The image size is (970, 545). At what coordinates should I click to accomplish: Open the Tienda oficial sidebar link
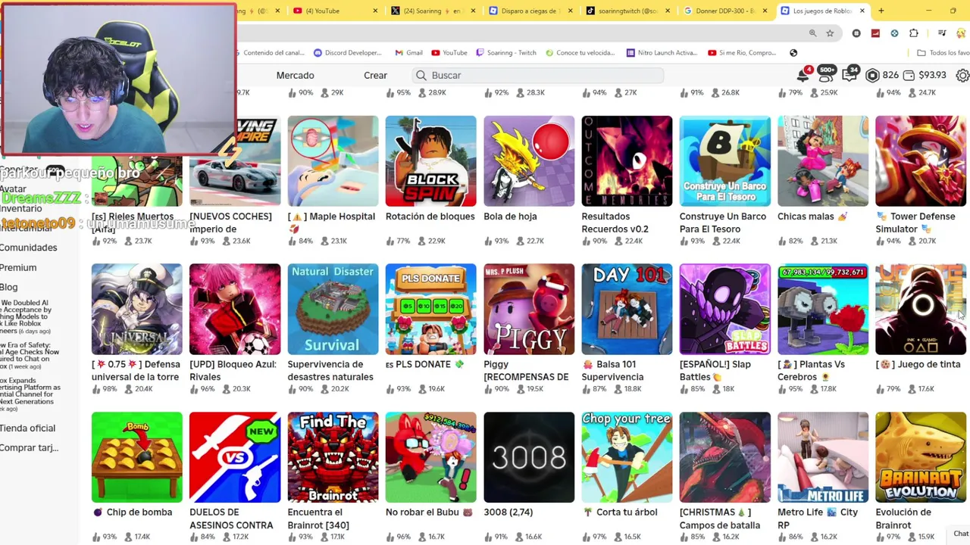[27, 428]
